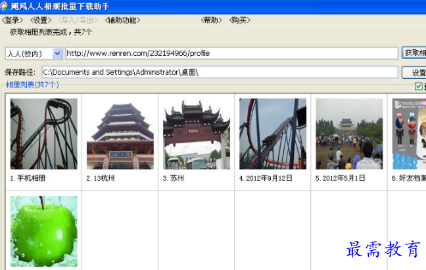This screenshot has height=270, width=426.
Task: Select the 2012年5月1日 crowd album thumbnail
Action: [x=349, y=134]
